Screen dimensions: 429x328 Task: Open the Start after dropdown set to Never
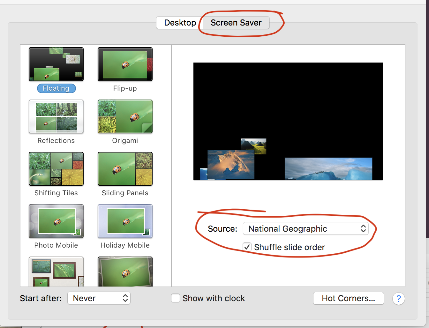(x=99, y=298)
